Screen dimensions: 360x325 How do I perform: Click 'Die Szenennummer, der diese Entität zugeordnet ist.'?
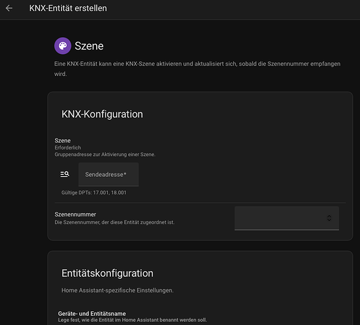tap(114, 222)
